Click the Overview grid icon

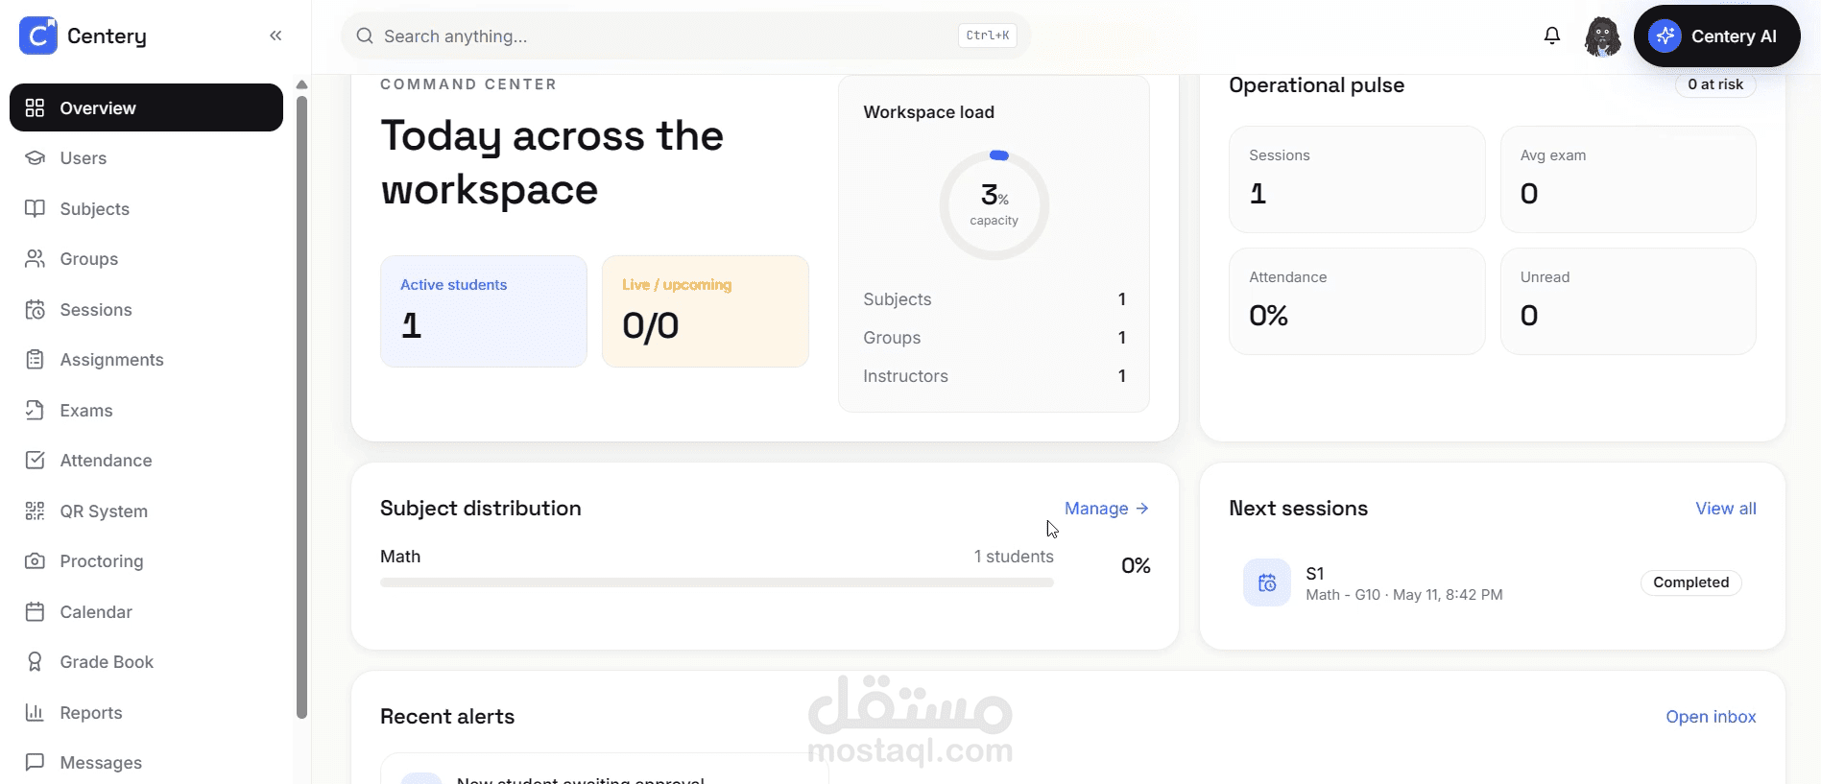point(35,107)
